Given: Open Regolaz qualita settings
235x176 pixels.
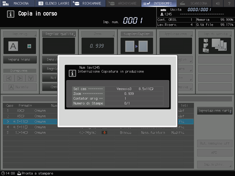Looking at the screenshot, I should (59, 34).
